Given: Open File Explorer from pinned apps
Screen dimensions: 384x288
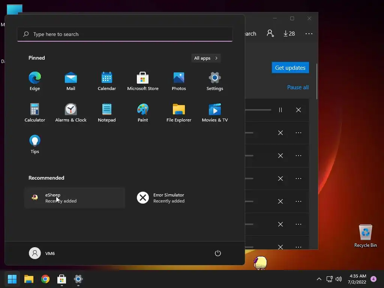Looking at the screenshot, I should coord(179,112).
